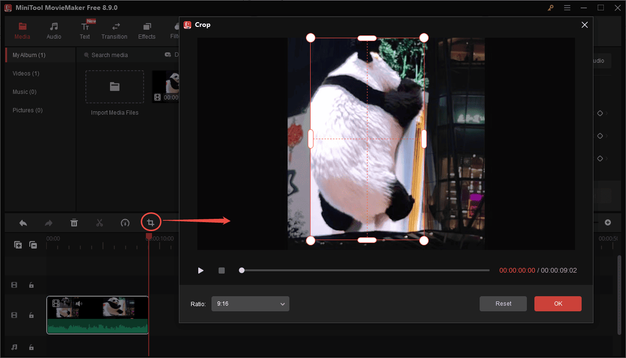Click the Crop preview progress slider knob

pyautogui.click(x=242, y=270)
